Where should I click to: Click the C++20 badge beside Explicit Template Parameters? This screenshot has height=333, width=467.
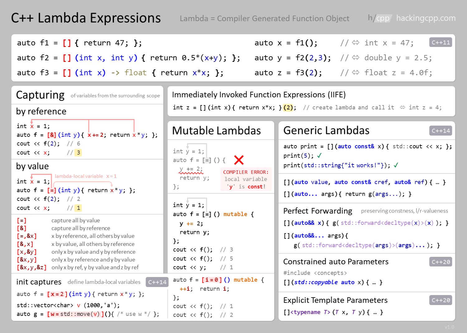441,300
